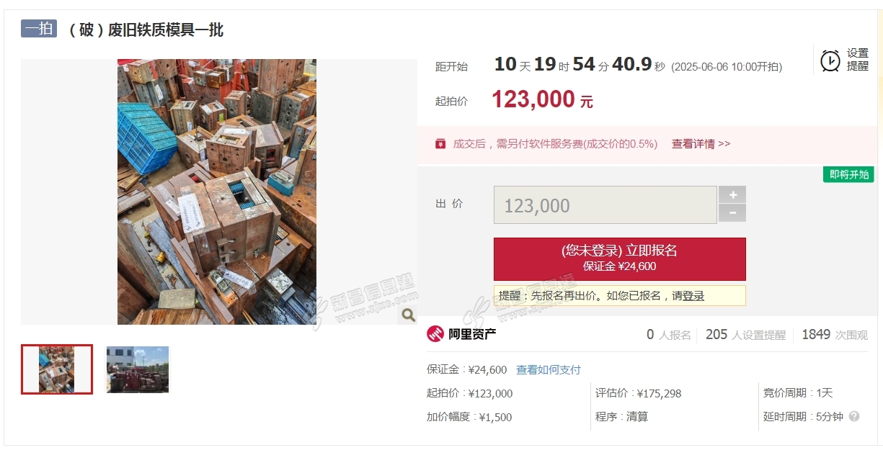The image size is (883, 450).
Task: Open the 查看如何支付 payment link
Action: 549,369
